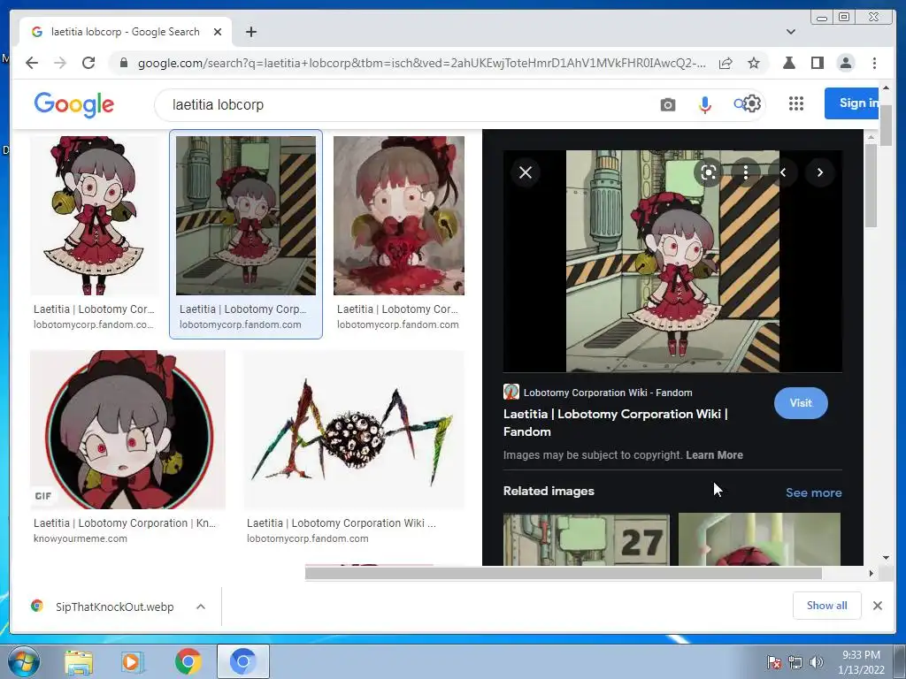Click the horizontal scrollbar under the results
The width and height of the screenshot is (906, 679).
click(564, 573)
